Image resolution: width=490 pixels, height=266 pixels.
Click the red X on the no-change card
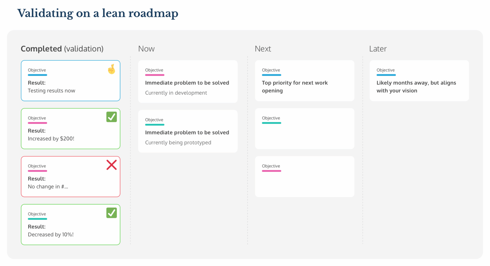pos(111,165)
